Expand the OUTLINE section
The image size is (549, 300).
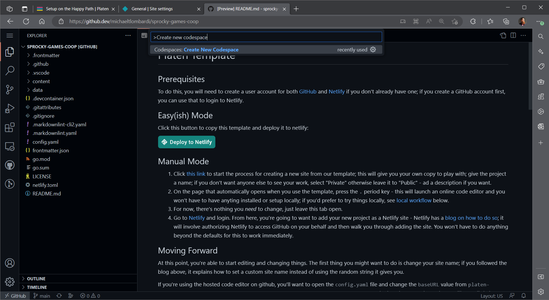pyautogui.click(x=36, y=279)
